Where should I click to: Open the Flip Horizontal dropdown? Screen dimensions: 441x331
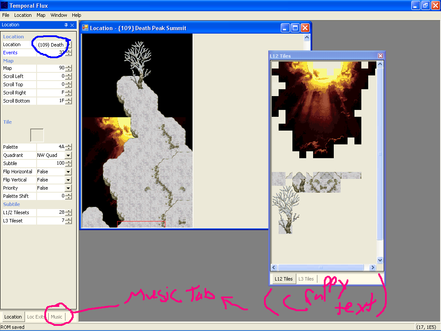68,172
